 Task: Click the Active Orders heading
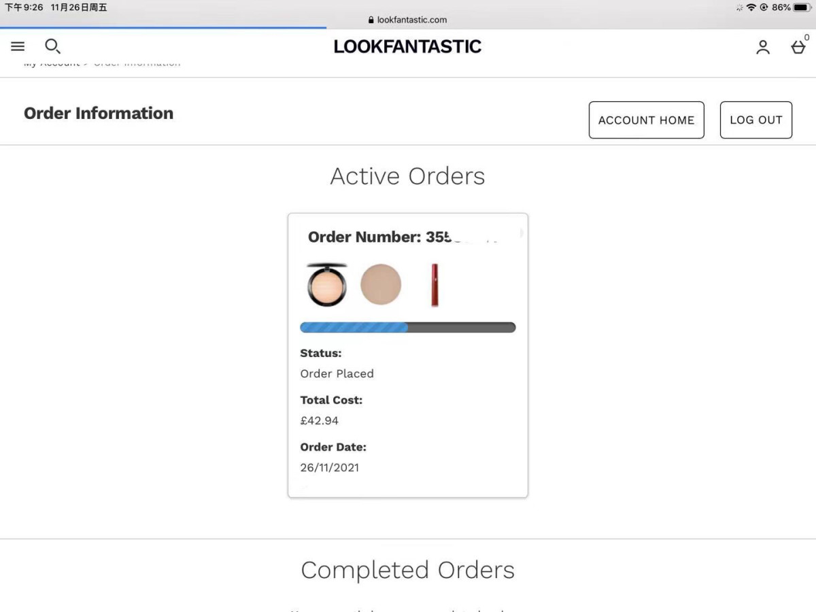click(407, 176)
